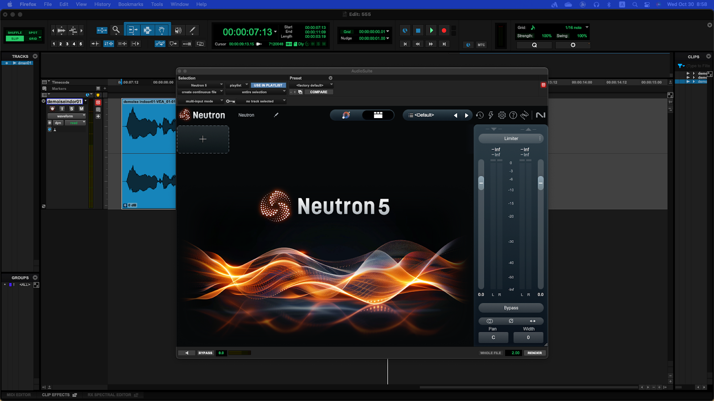This screenshot has width=714, height=401.
Task: Open playlist dropdown in AudioSuite
Action: click(x=237, y=85)
